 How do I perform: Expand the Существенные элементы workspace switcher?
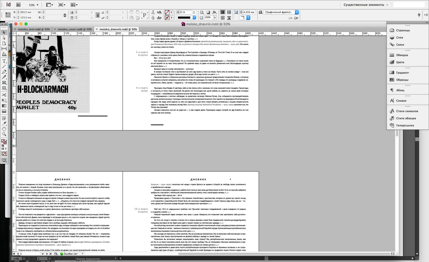(365, 5)
